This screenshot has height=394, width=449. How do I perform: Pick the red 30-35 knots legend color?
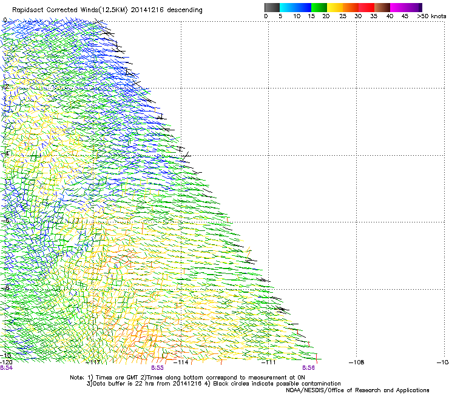pos(366,7)
